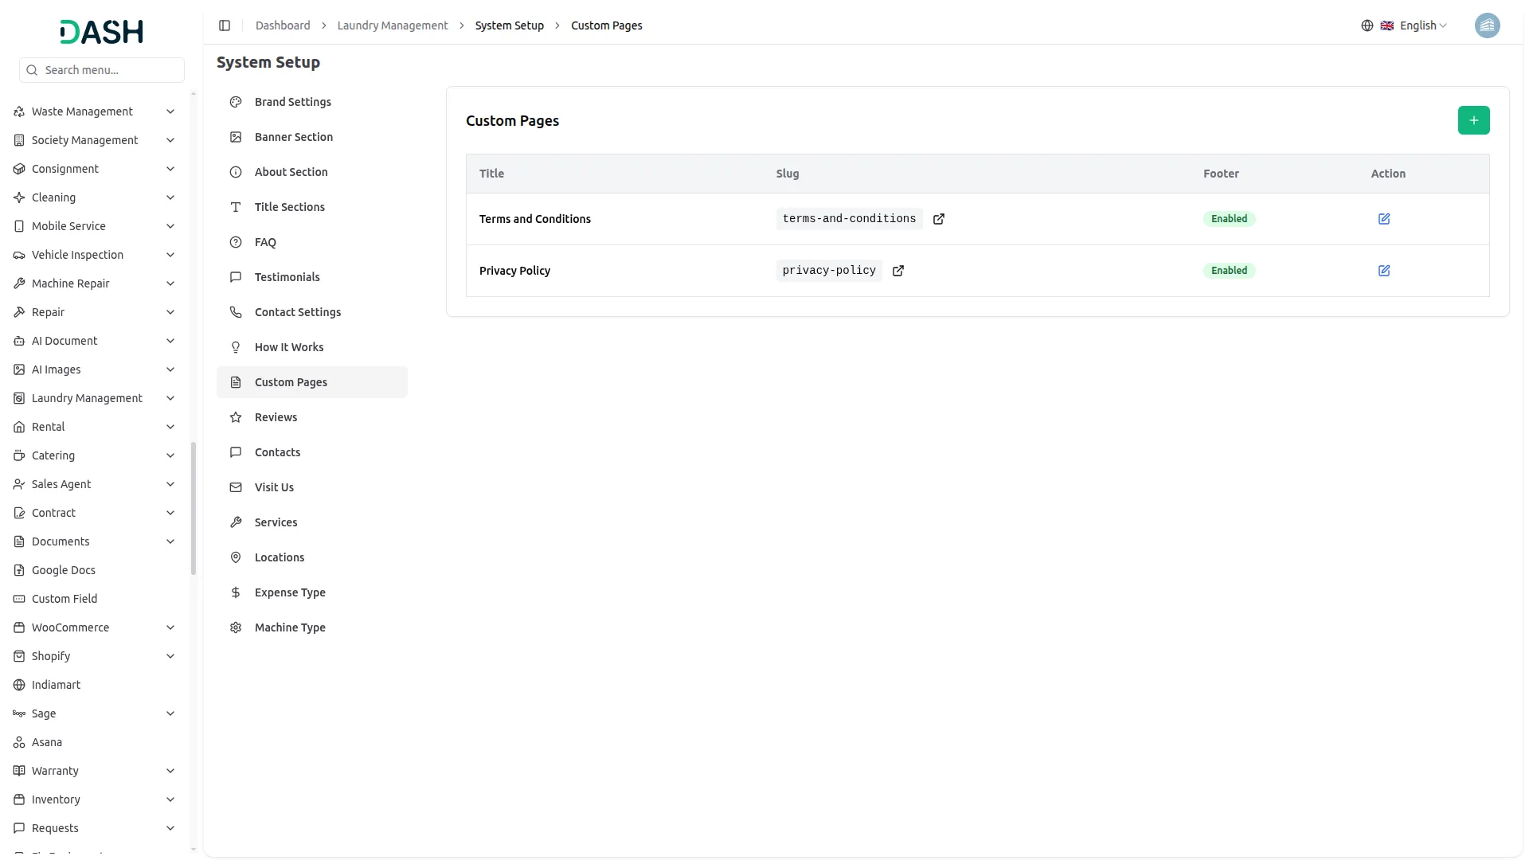Click the Enabled badge for Privacy Policy
This screenshot has width=1529, height=860.
(1230, 270)
